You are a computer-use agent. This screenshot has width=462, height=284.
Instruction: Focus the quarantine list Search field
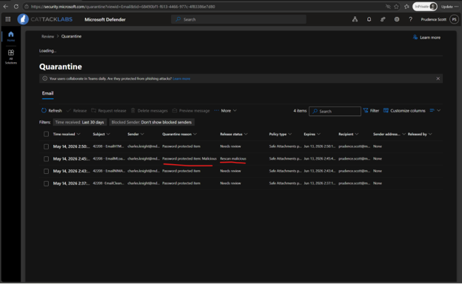click(335, 111)
